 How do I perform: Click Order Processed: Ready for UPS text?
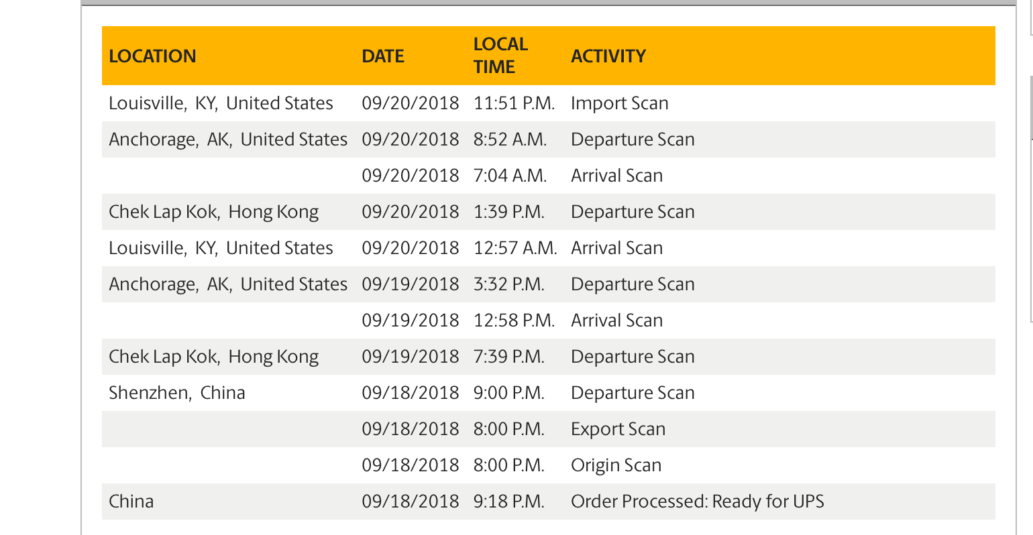click(x=698, y=501)
